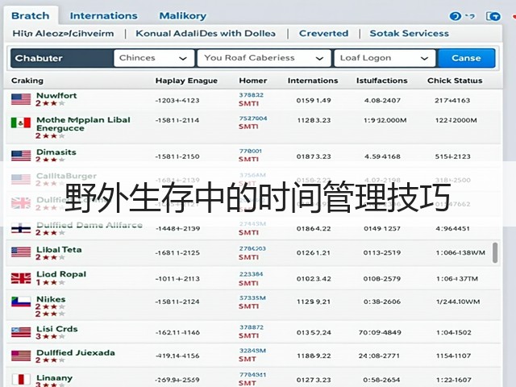The width and height of the screenshot is (516, 387).
Task: Open the Lisi Crds entry
Action: click(57, 329)
